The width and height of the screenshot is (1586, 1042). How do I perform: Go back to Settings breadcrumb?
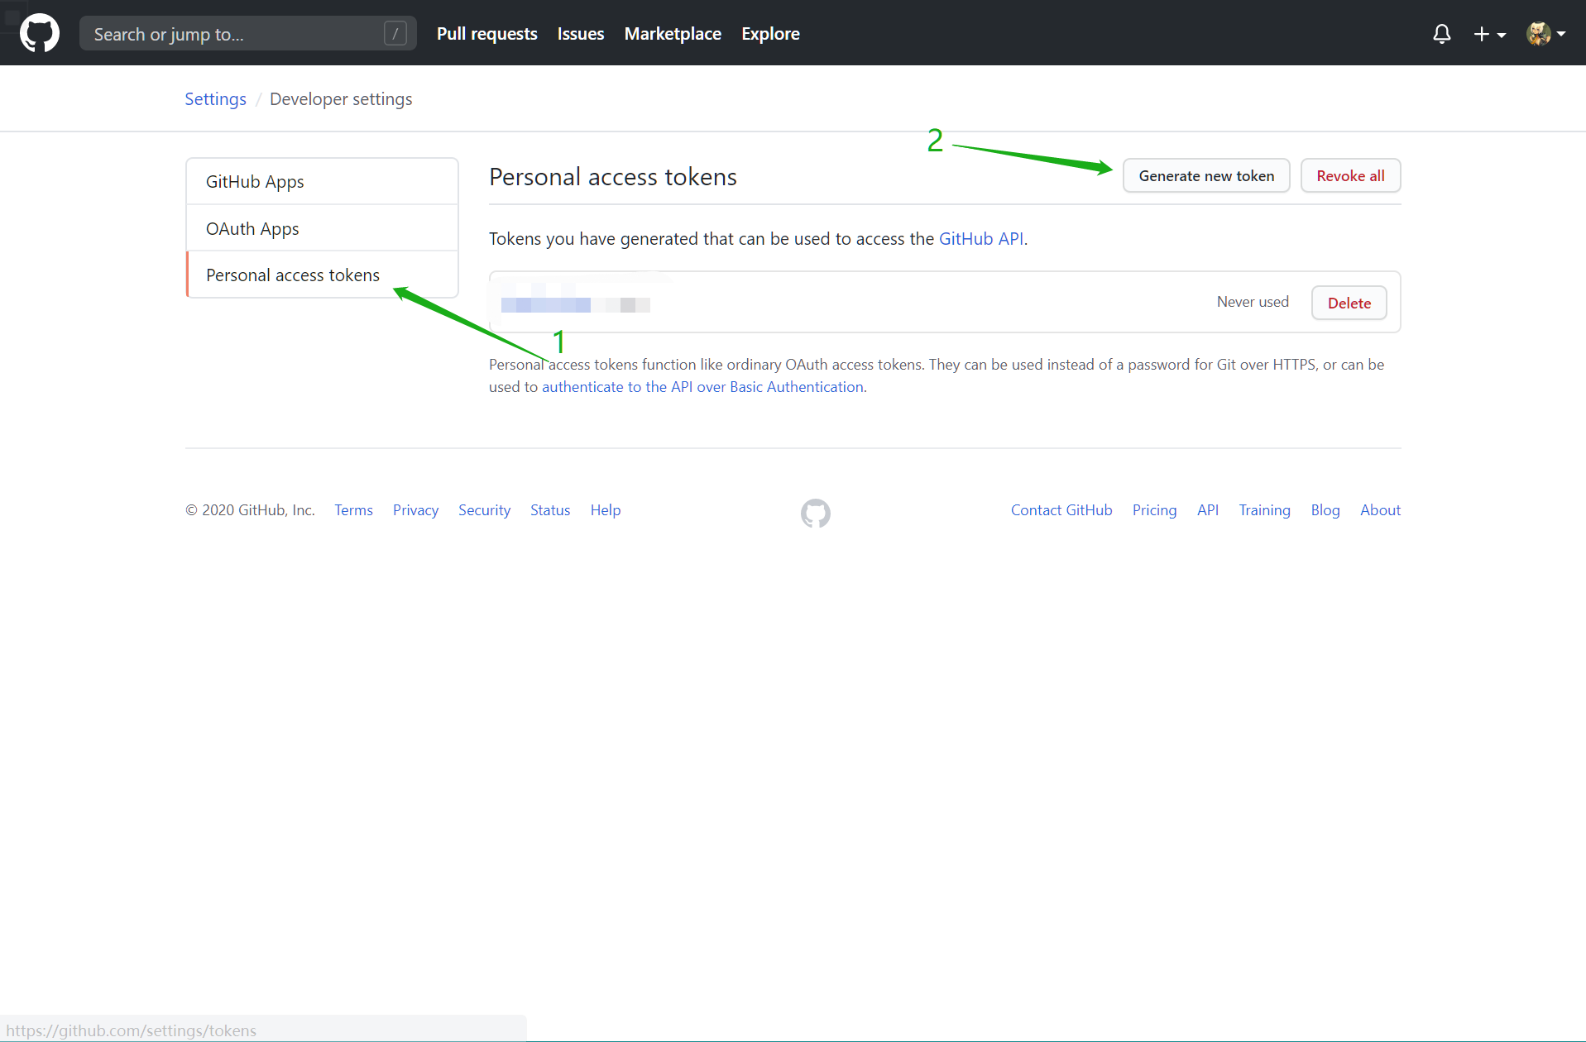[215, 99]
